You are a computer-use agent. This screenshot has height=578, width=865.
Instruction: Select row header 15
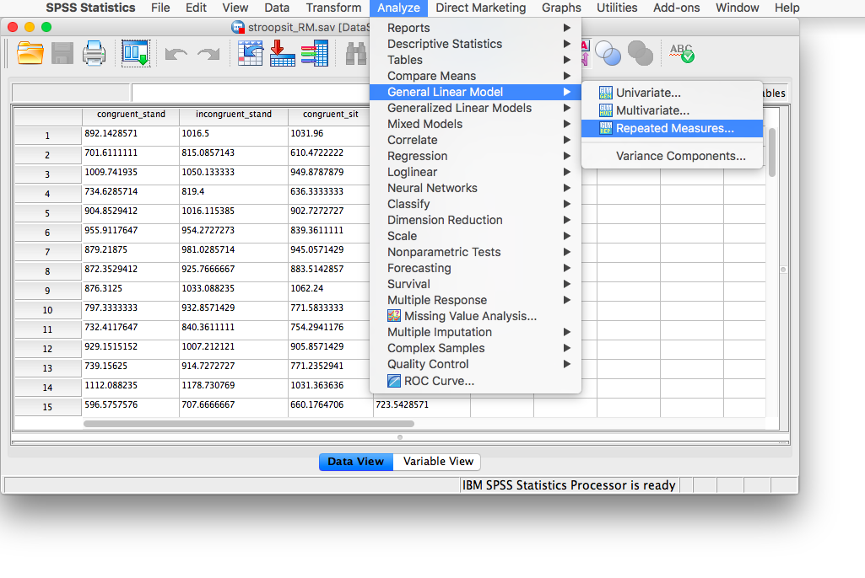tap(47, 407)
